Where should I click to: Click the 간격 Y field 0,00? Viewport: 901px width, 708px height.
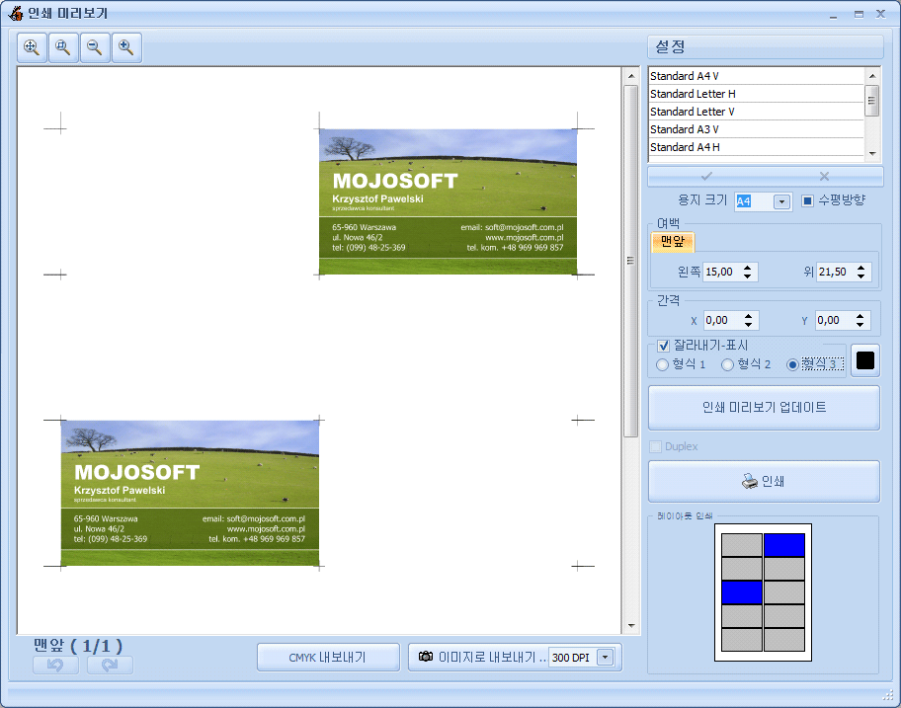(833, 320)
